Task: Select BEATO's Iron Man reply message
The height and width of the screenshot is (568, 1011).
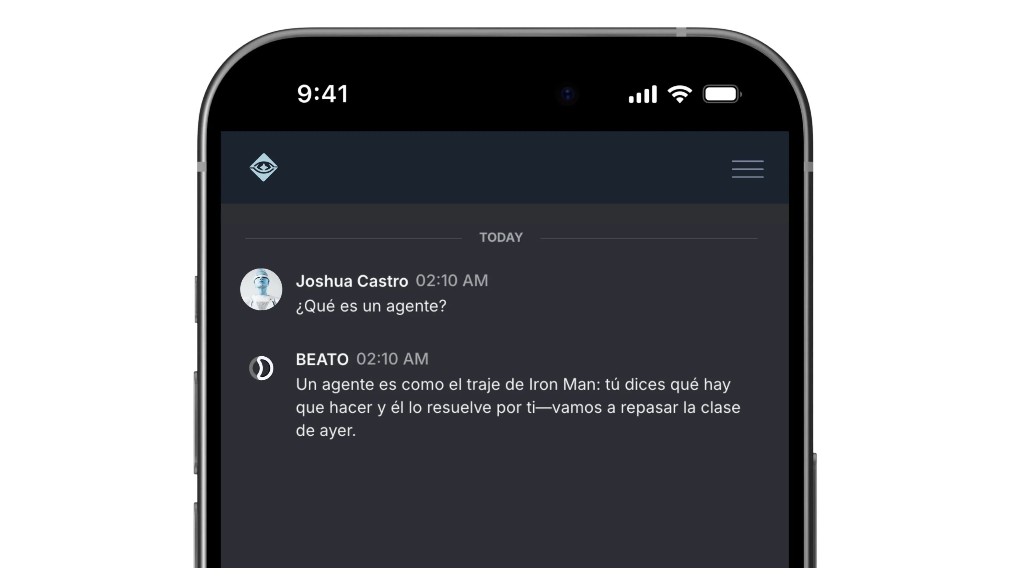Action: [x=518, y=407]
